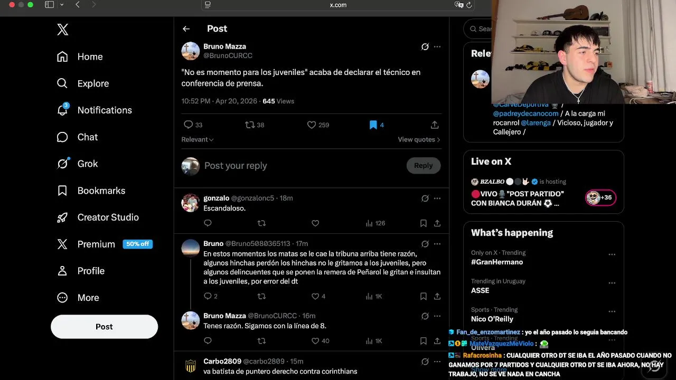Like Bruno's reply showing 4 likes
The height and width of the screenshot is (380, 676).
tap(318, 296)
